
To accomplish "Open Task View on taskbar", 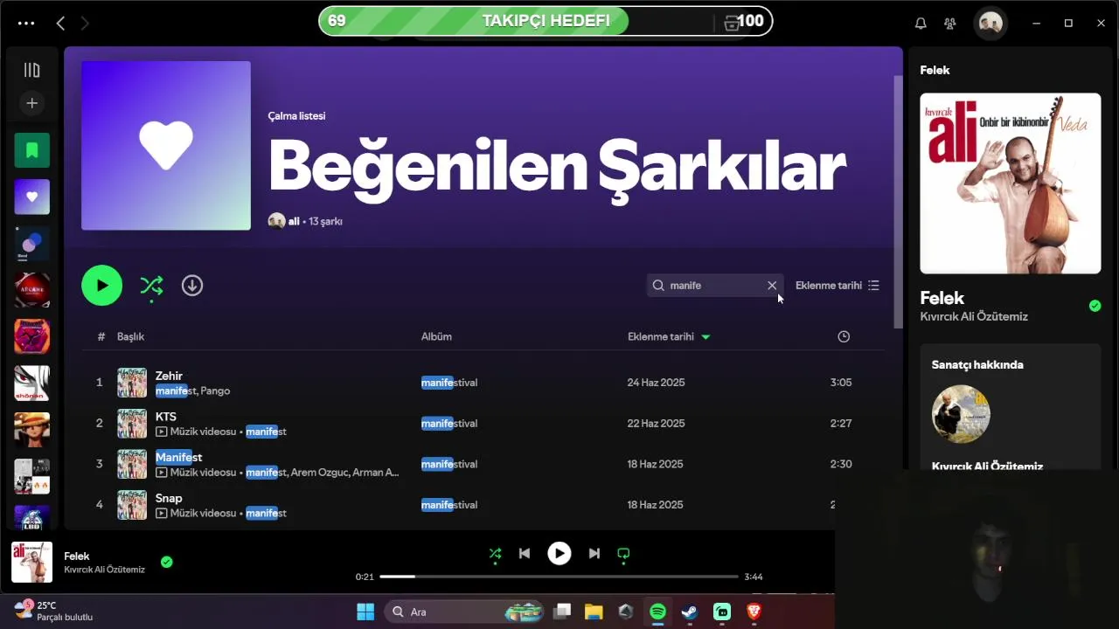I will (562, 612).
